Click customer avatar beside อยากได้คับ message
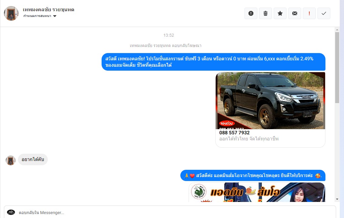This screenshot has height=218, width=344. [11, 160]
